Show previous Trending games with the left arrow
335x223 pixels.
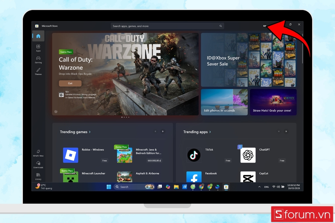[x=155, y=131]
